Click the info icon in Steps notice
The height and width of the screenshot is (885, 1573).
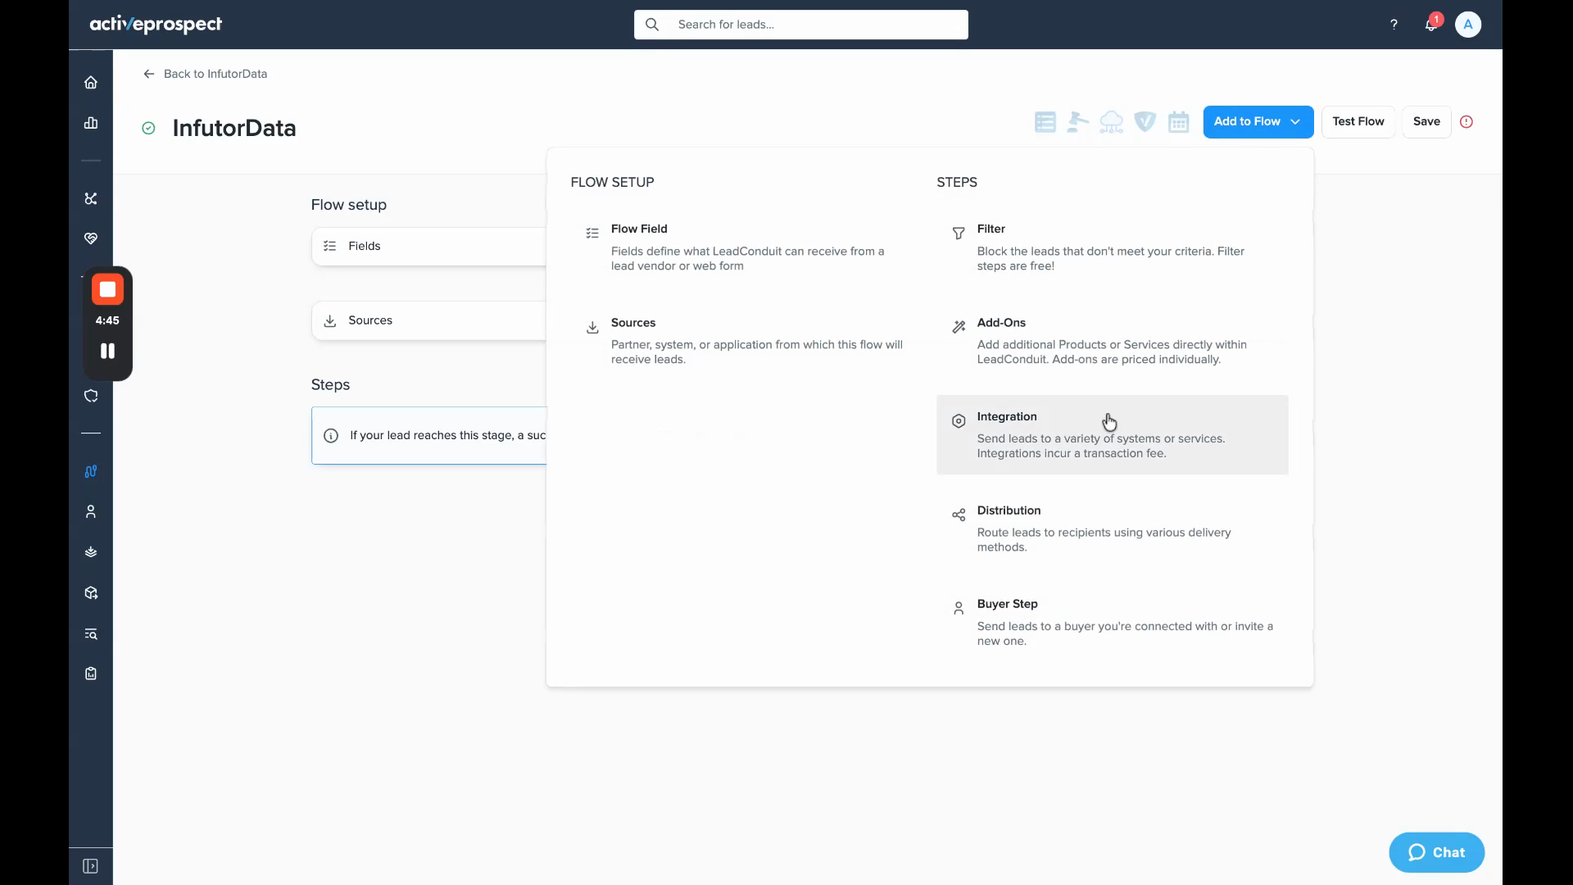click(331, 436)
